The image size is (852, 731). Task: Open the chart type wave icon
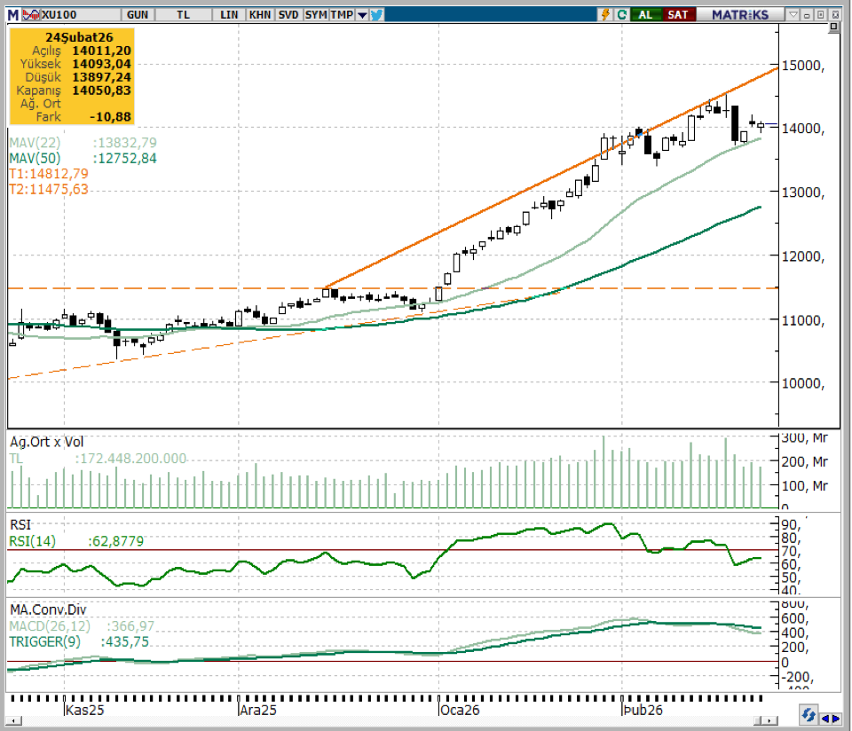[30, 14]
